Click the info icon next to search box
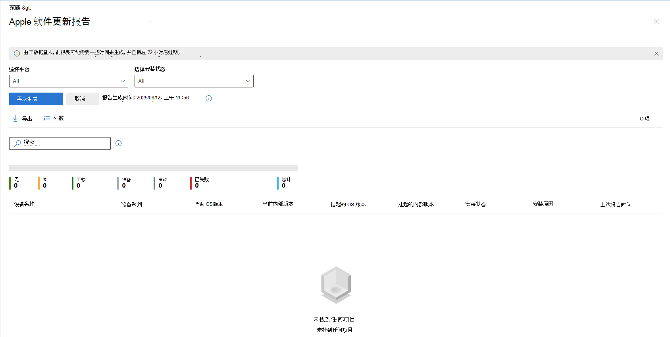Viewport: 670px width, 337px height. (118, 143)
